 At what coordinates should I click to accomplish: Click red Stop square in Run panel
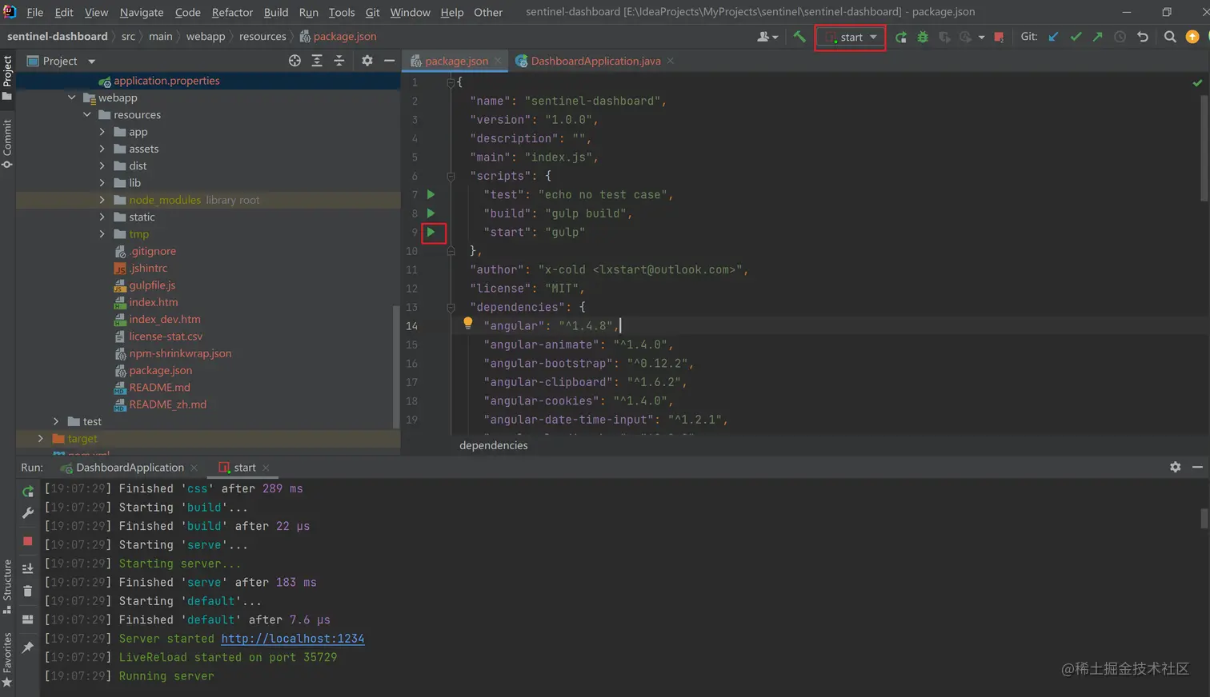pos(28,541)
